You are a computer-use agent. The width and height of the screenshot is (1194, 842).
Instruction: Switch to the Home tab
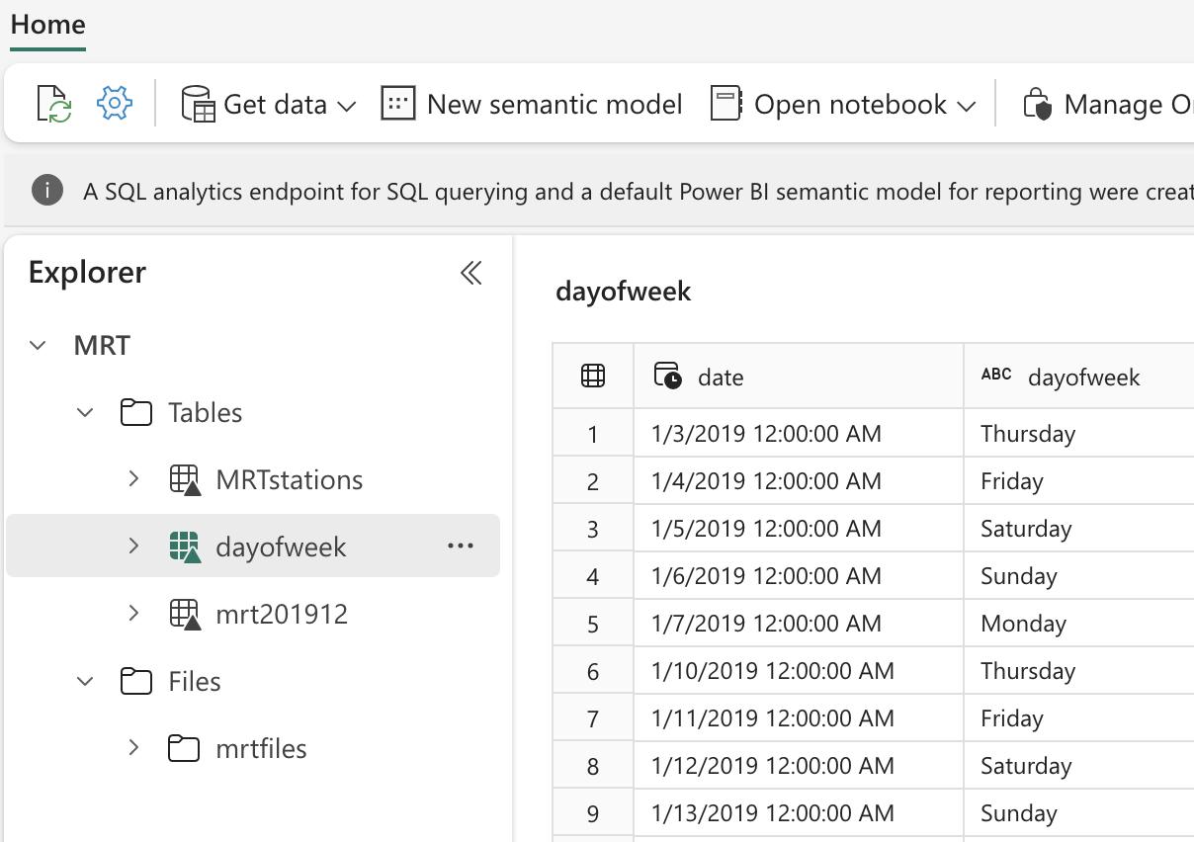click(47, 25)
